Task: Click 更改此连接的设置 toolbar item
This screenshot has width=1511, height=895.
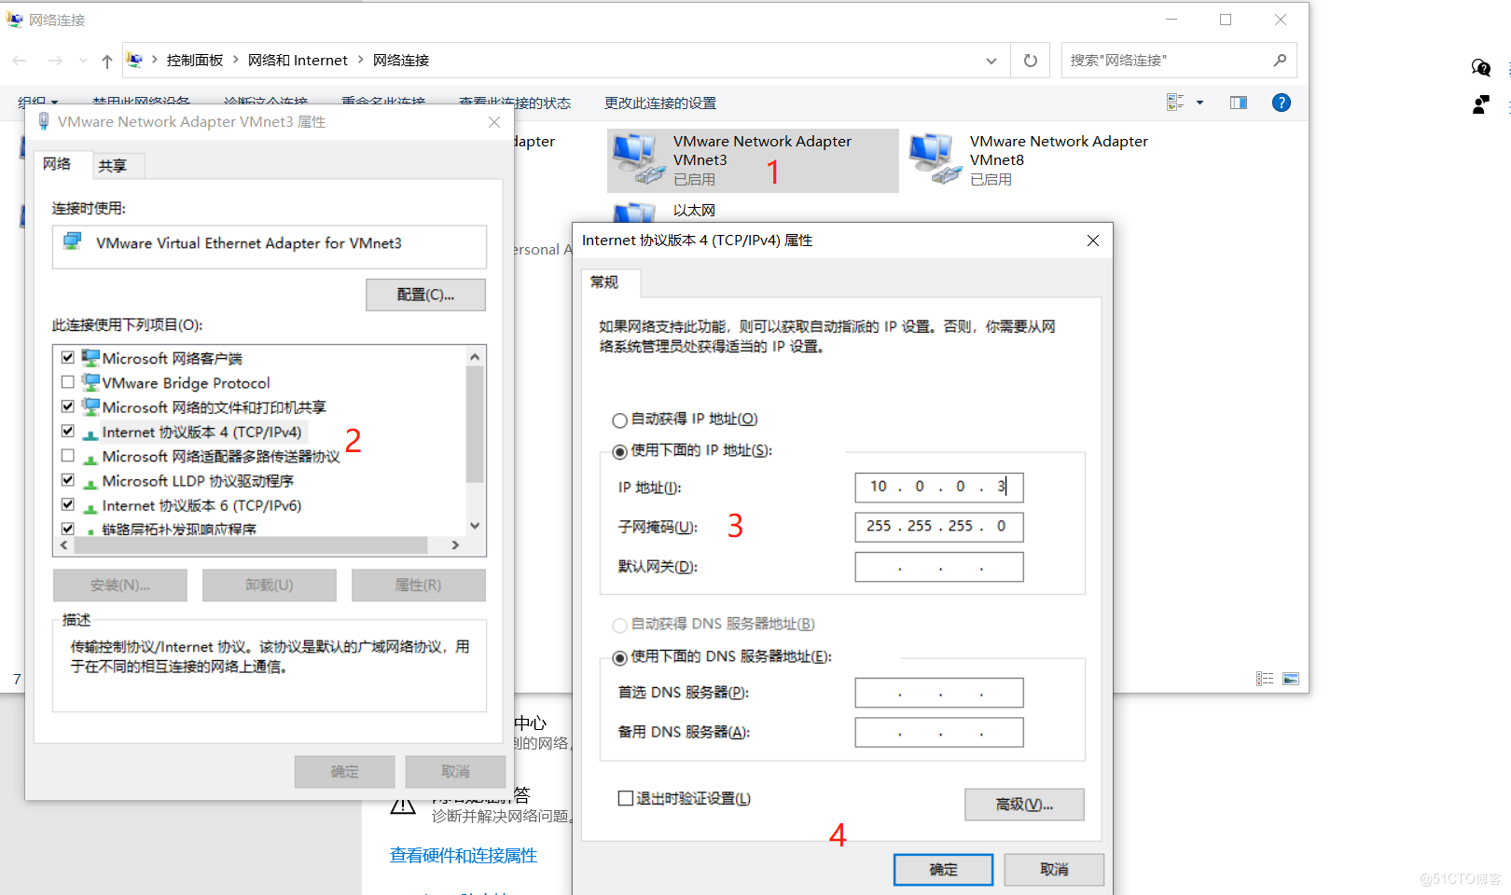Action: click(660, 103)
